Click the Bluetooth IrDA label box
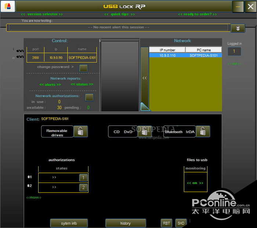 point(180,132)
